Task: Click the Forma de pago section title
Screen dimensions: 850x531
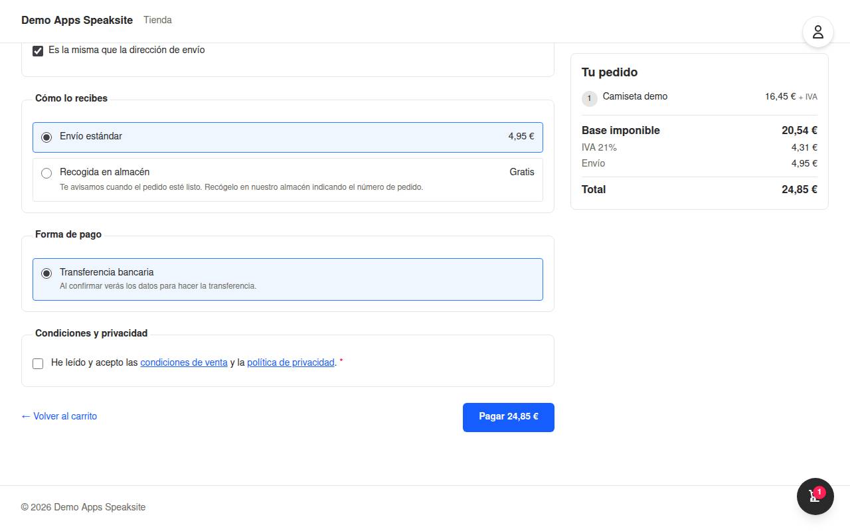Action: (68, 234)
